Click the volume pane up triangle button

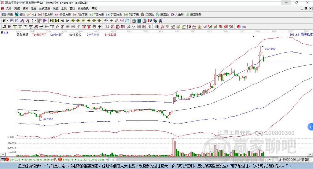point(3,154)
